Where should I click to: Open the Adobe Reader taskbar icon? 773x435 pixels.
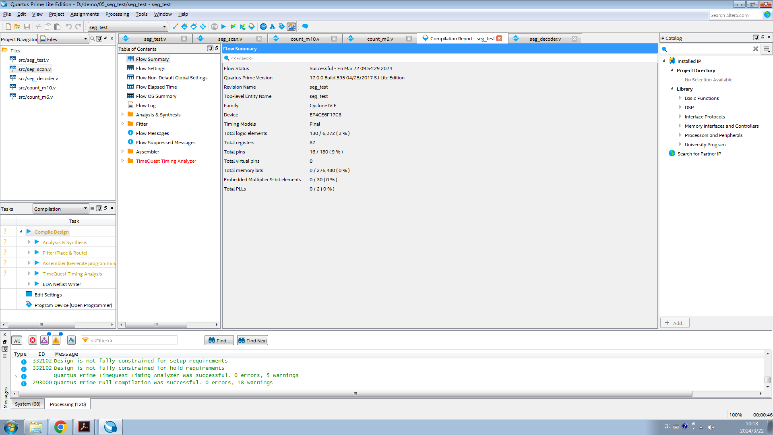coord(85,427)
